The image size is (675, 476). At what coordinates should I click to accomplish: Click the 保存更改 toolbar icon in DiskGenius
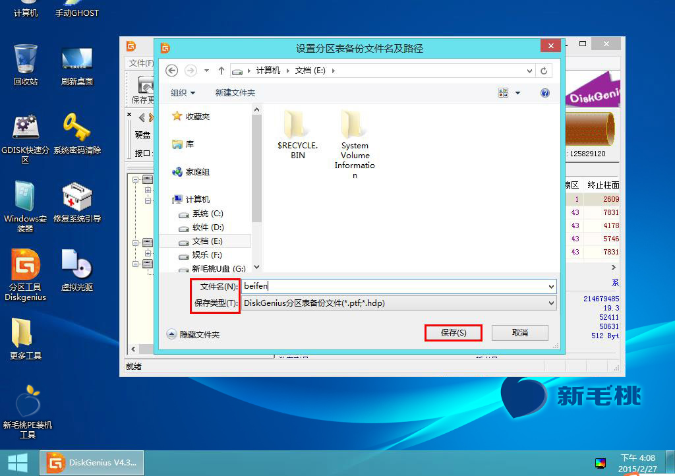(144, 90)
